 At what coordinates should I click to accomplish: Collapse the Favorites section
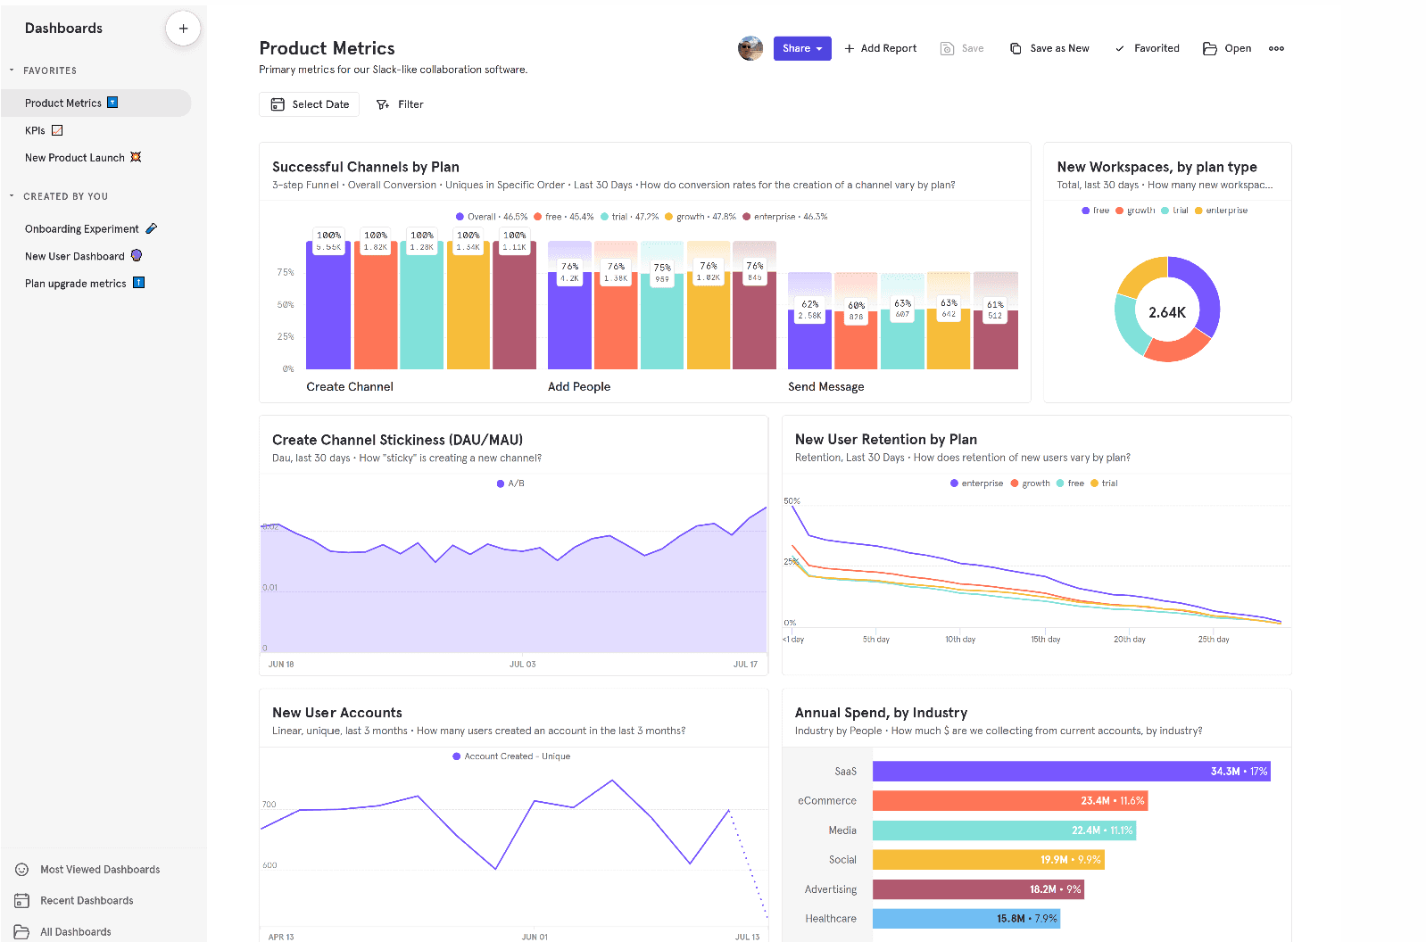click(12, 70)
